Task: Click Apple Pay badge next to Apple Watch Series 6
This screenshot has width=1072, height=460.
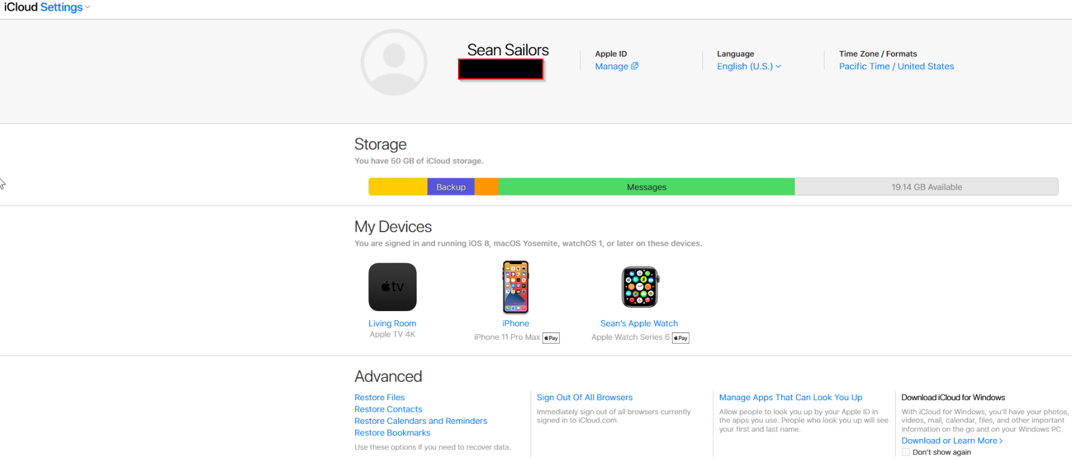Action: point(681,338)
